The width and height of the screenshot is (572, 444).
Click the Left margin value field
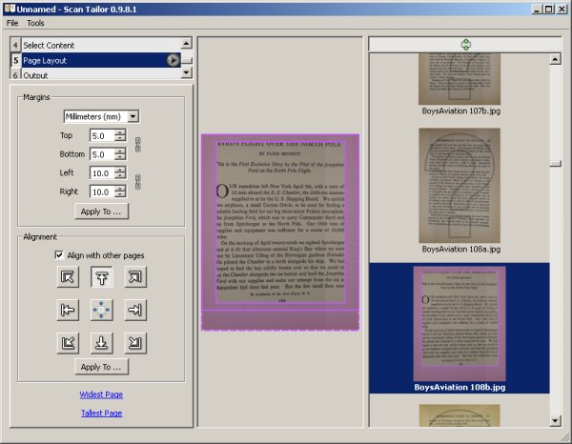[102, 173]
